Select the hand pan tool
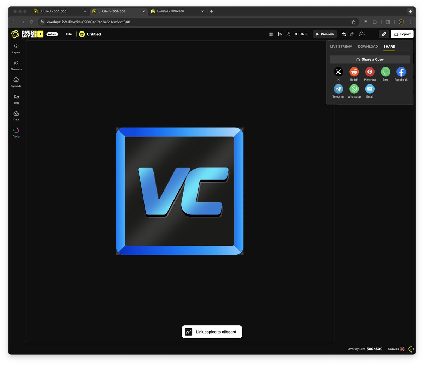The width and height of the screenshot is (424, 365). [289, 34]
